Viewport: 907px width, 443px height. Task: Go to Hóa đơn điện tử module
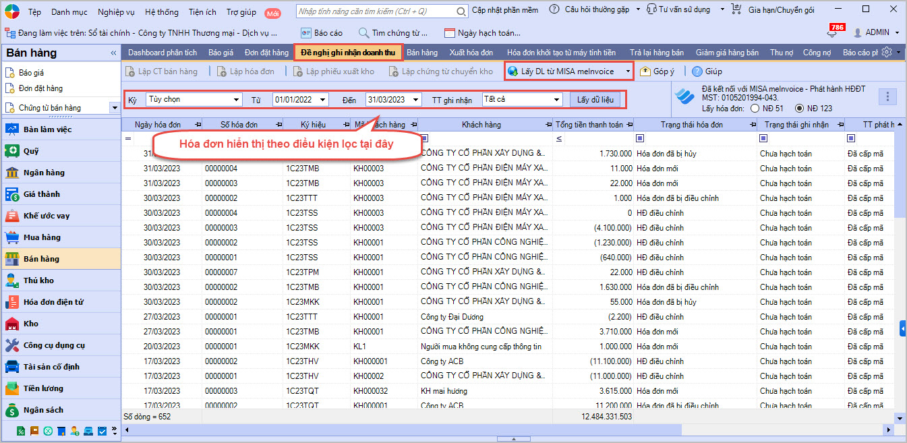point(53,302)
